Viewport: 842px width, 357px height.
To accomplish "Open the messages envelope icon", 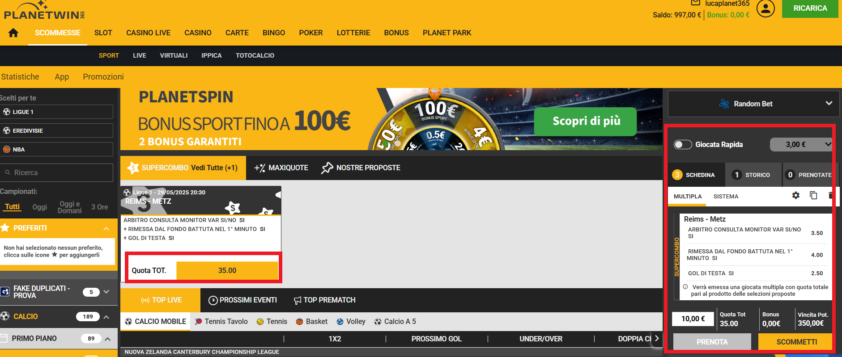I will (x=695, y=3).
